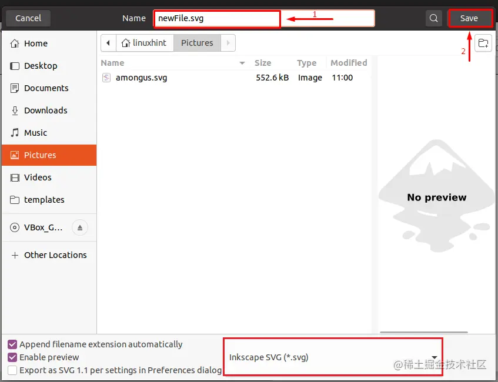Sort files by Size column
Image resolution: width=498 pixels, height=382 pixels.
pyautogui.click(x=263, y=63)
